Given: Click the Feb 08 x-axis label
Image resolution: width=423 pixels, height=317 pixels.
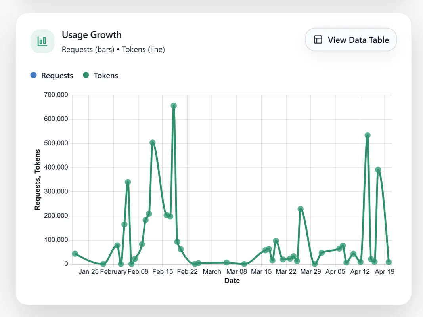Looking at the screenshot, I should point(138,271).
